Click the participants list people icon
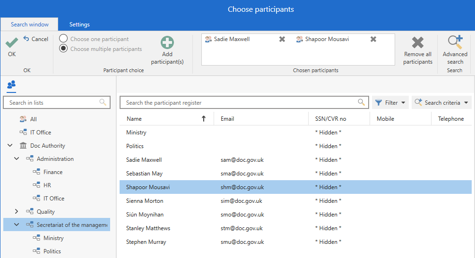475x258 pixels. coord(11,84)
